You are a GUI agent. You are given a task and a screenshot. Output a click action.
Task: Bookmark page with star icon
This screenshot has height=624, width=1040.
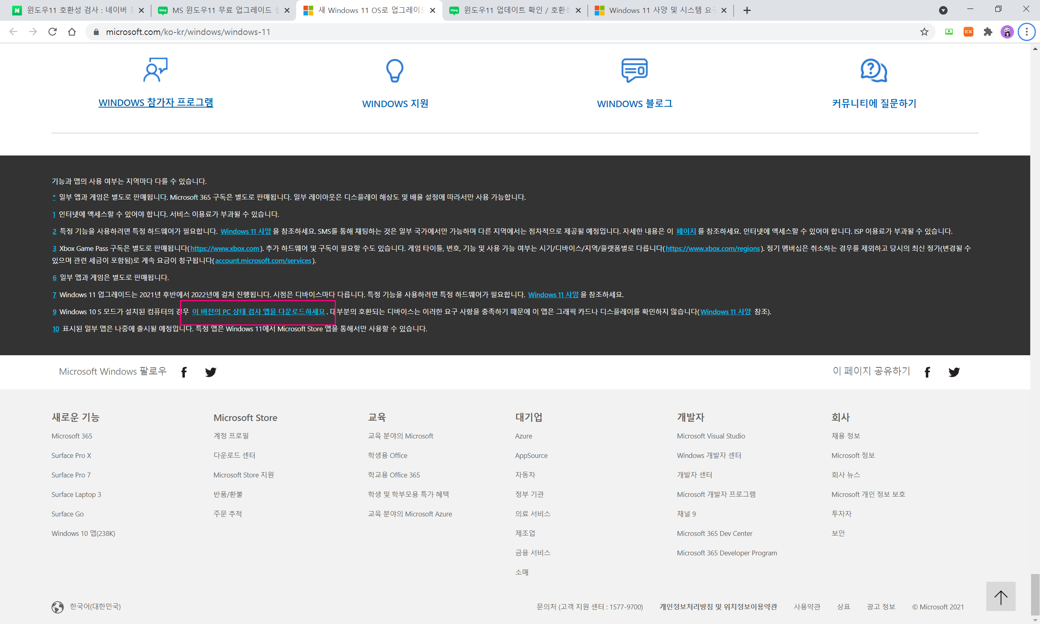(924, 32)
